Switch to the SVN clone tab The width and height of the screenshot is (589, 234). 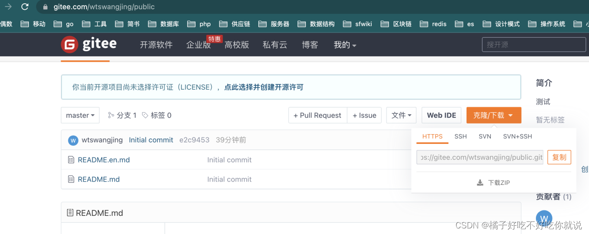pos(485,136)
